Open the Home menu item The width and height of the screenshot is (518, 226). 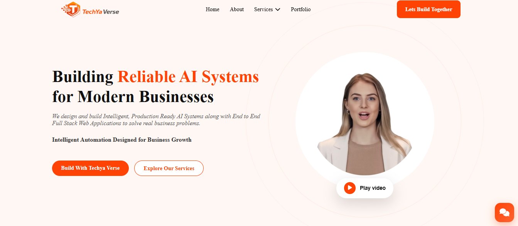click(x=213, y=9)
